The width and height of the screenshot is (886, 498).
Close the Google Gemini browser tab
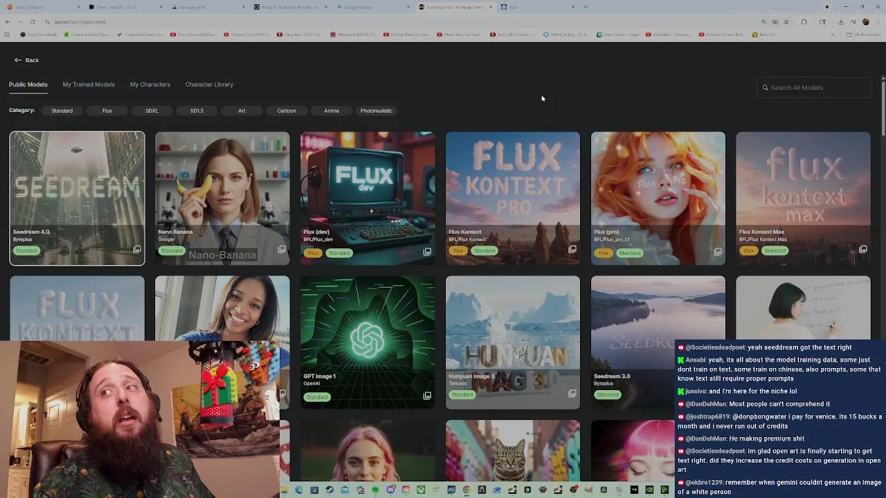coord(408,7)
